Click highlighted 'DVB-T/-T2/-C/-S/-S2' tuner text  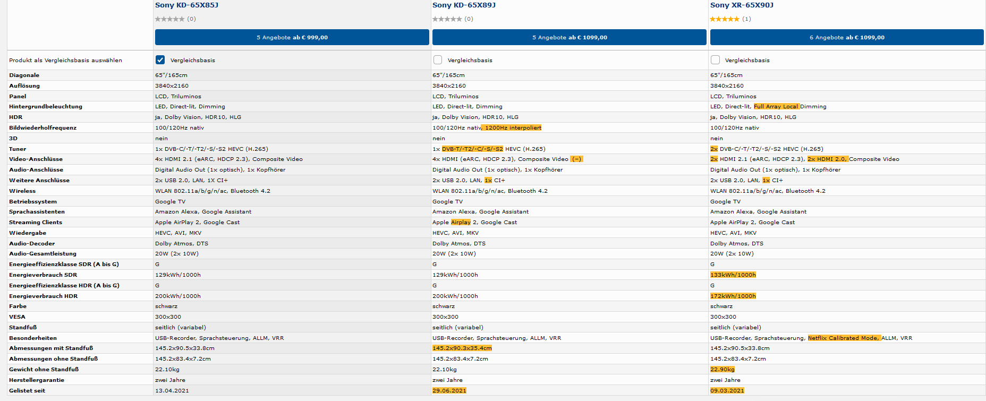[x=472, y=149]
